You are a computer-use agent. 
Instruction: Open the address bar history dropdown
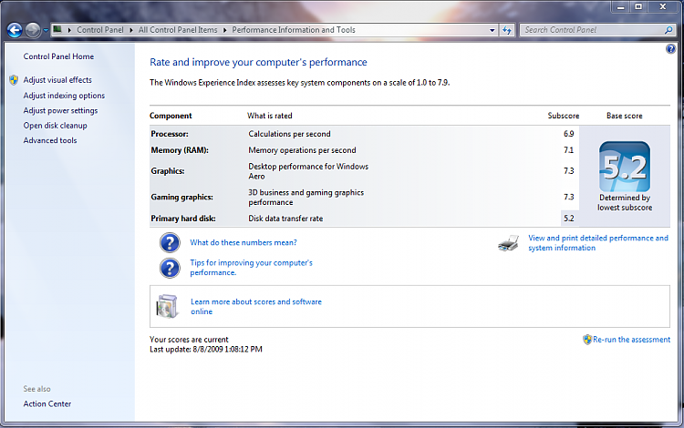pyautogui.click(x=492, y=30)
